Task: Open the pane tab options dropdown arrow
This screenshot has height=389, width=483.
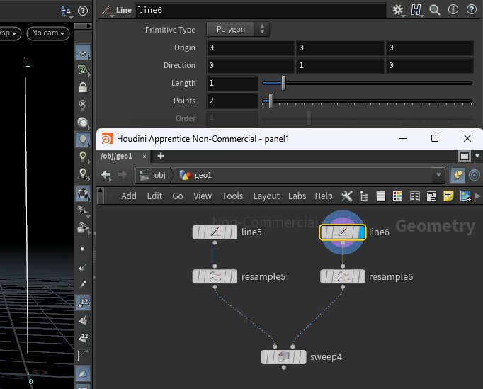Action: coord(477,156)
